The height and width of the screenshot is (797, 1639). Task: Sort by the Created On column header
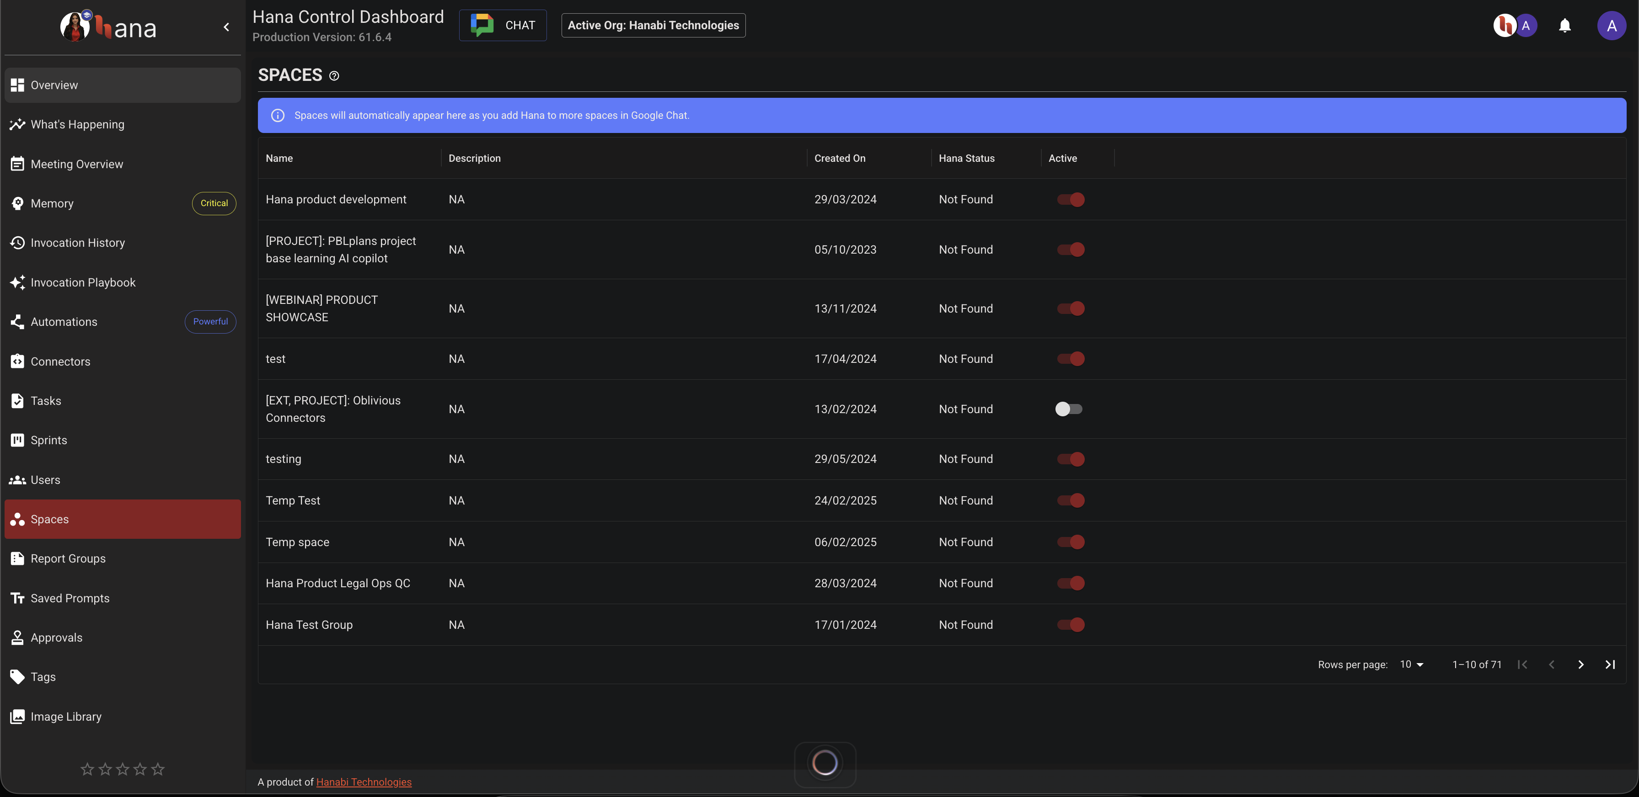(839, 158)
